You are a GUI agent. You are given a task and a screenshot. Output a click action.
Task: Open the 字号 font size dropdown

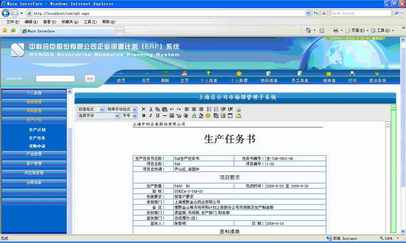129,116
